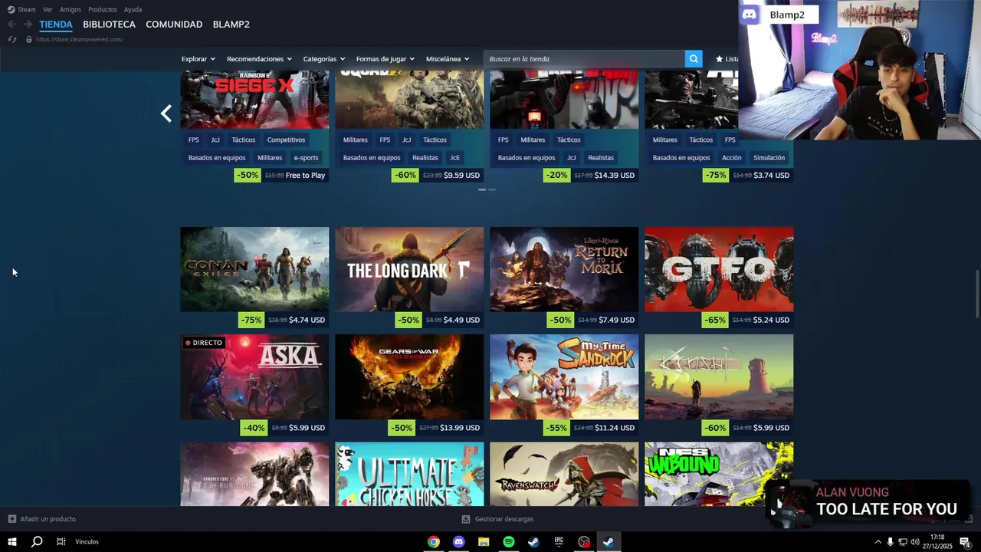Click the Competitivos tag under Siege X
The height and width of the screenshot is (552, 981).
click(286, 140)
